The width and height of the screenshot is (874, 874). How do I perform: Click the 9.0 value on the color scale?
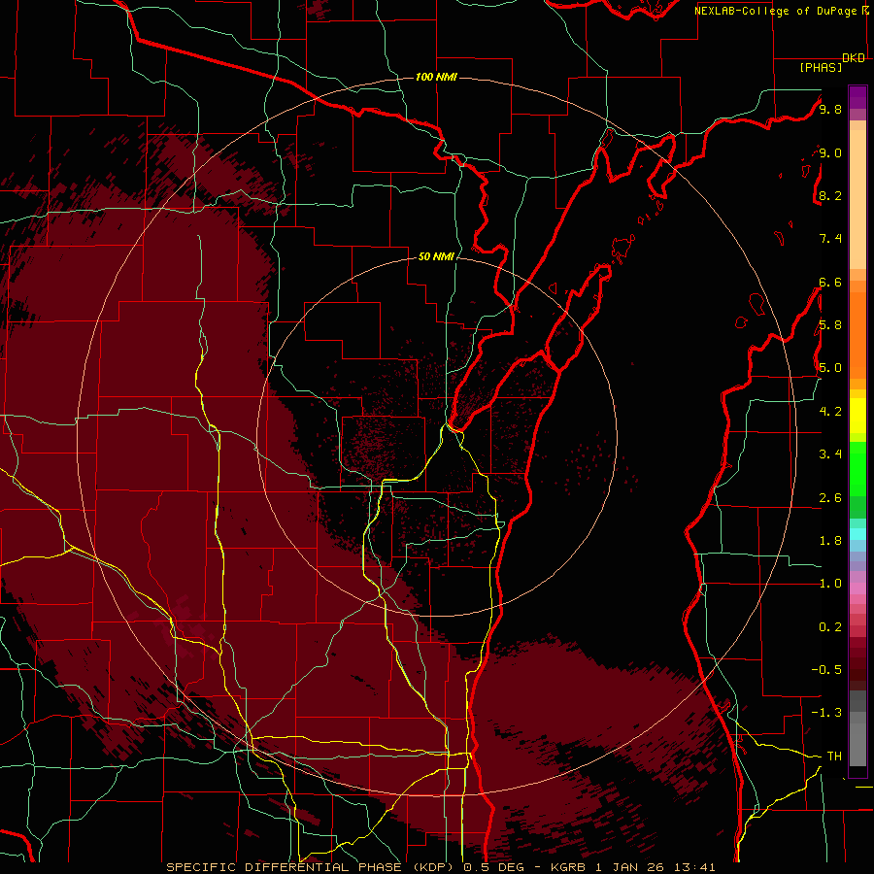[830, 152]
